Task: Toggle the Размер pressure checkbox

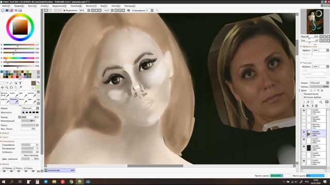Action: (x=4, y=168)
